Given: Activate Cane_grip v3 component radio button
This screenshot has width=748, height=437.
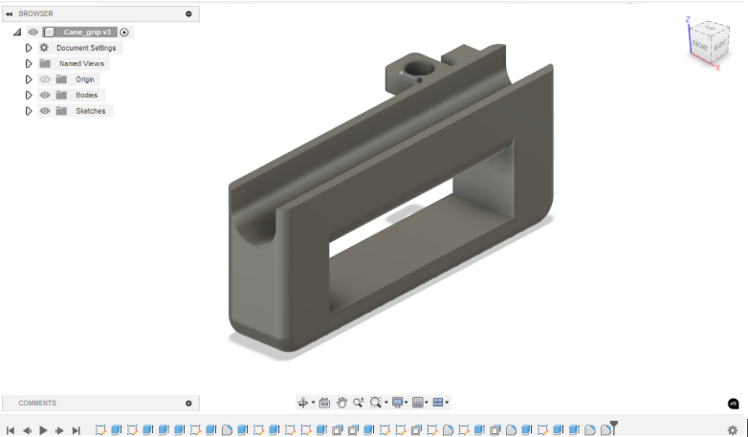Looking at the screenshot, I should click(124, 32).
